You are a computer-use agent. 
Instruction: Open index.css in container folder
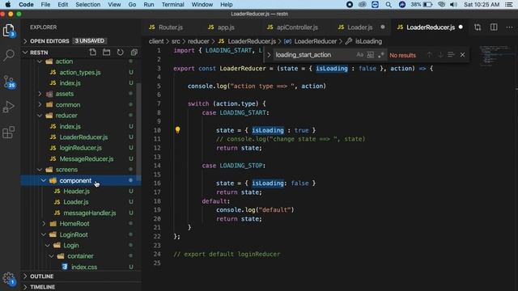tap(84, 267)
